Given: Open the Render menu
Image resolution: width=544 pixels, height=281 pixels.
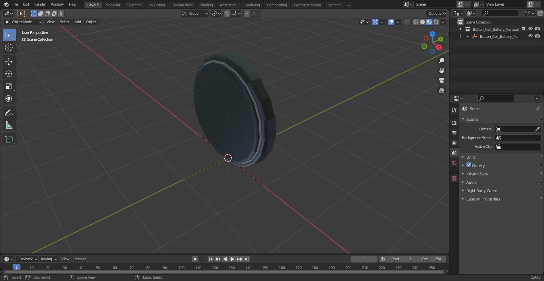Looking at the screenshot, I should (40, 4).
